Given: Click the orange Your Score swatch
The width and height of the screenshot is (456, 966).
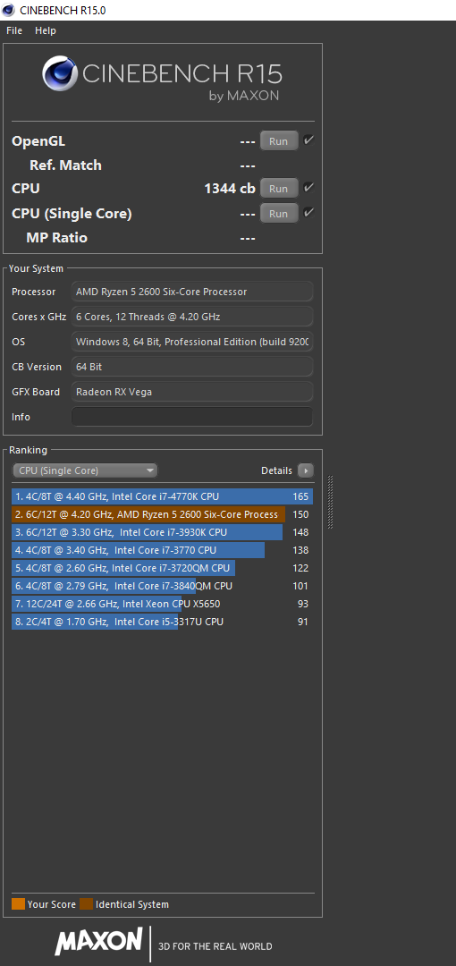Looking at the screenshot, I should [18, 904].
